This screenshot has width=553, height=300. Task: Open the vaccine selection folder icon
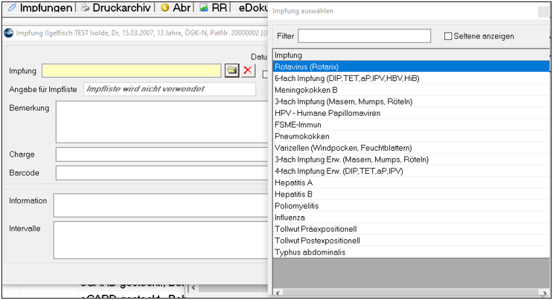pos(231,71)
